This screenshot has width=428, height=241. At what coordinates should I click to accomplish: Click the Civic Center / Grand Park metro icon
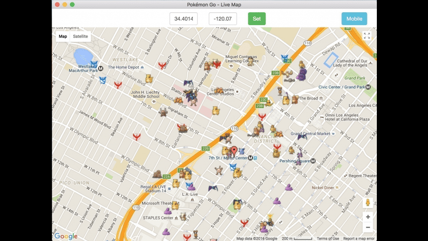pyautogui.click(x=368, y=87)
